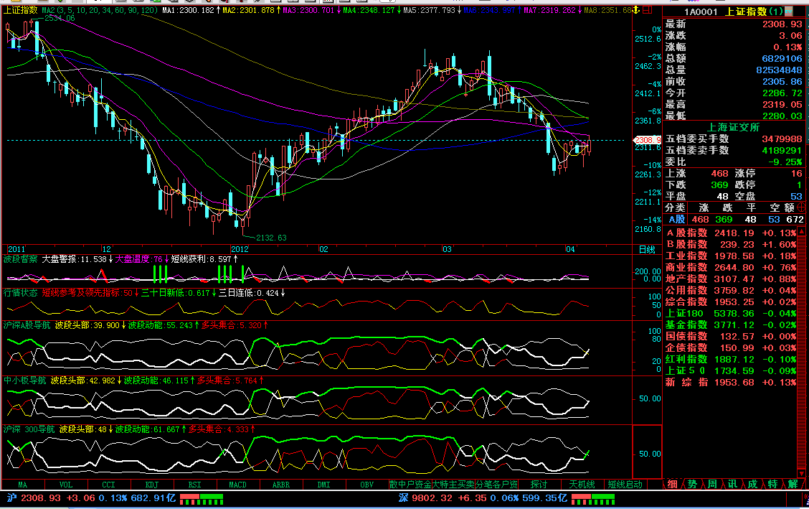Select the 企债指数 row

[x=731, y=348]
